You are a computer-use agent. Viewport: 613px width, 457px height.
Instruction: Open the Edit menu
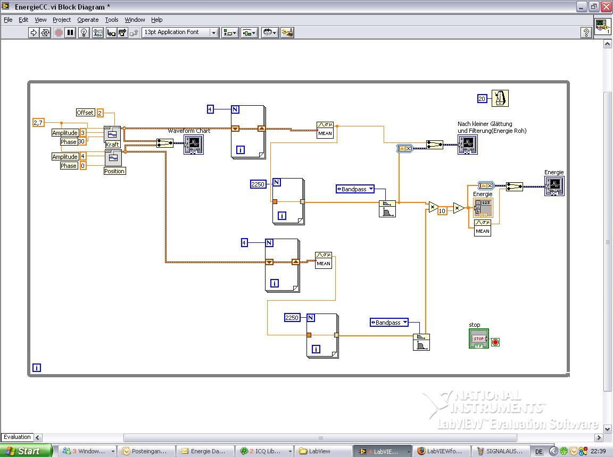coord(23,20)
